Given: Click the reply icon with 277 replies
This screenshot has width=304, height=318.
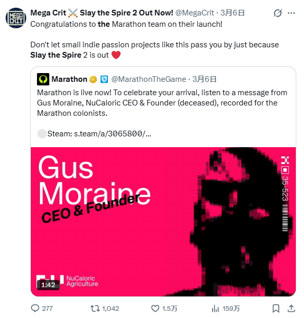Looking at the screenshot, I should tap(35, 308).
